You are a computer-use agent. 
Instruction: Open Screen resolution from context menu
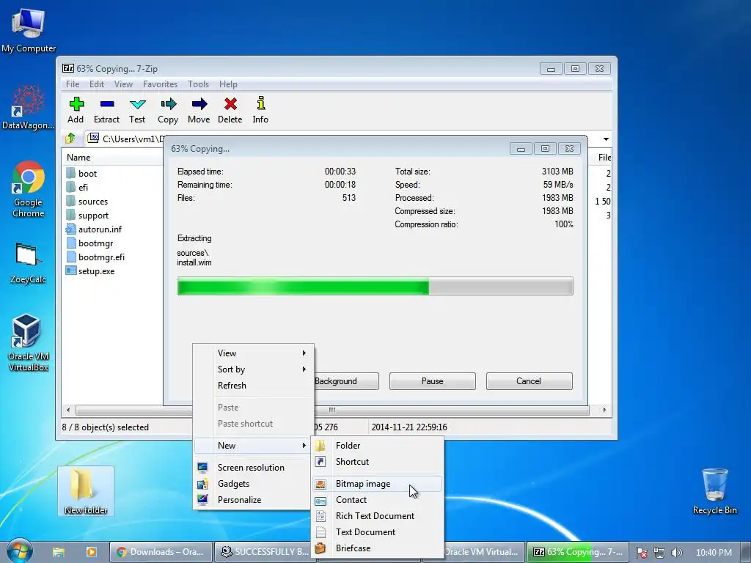[254, 467]
